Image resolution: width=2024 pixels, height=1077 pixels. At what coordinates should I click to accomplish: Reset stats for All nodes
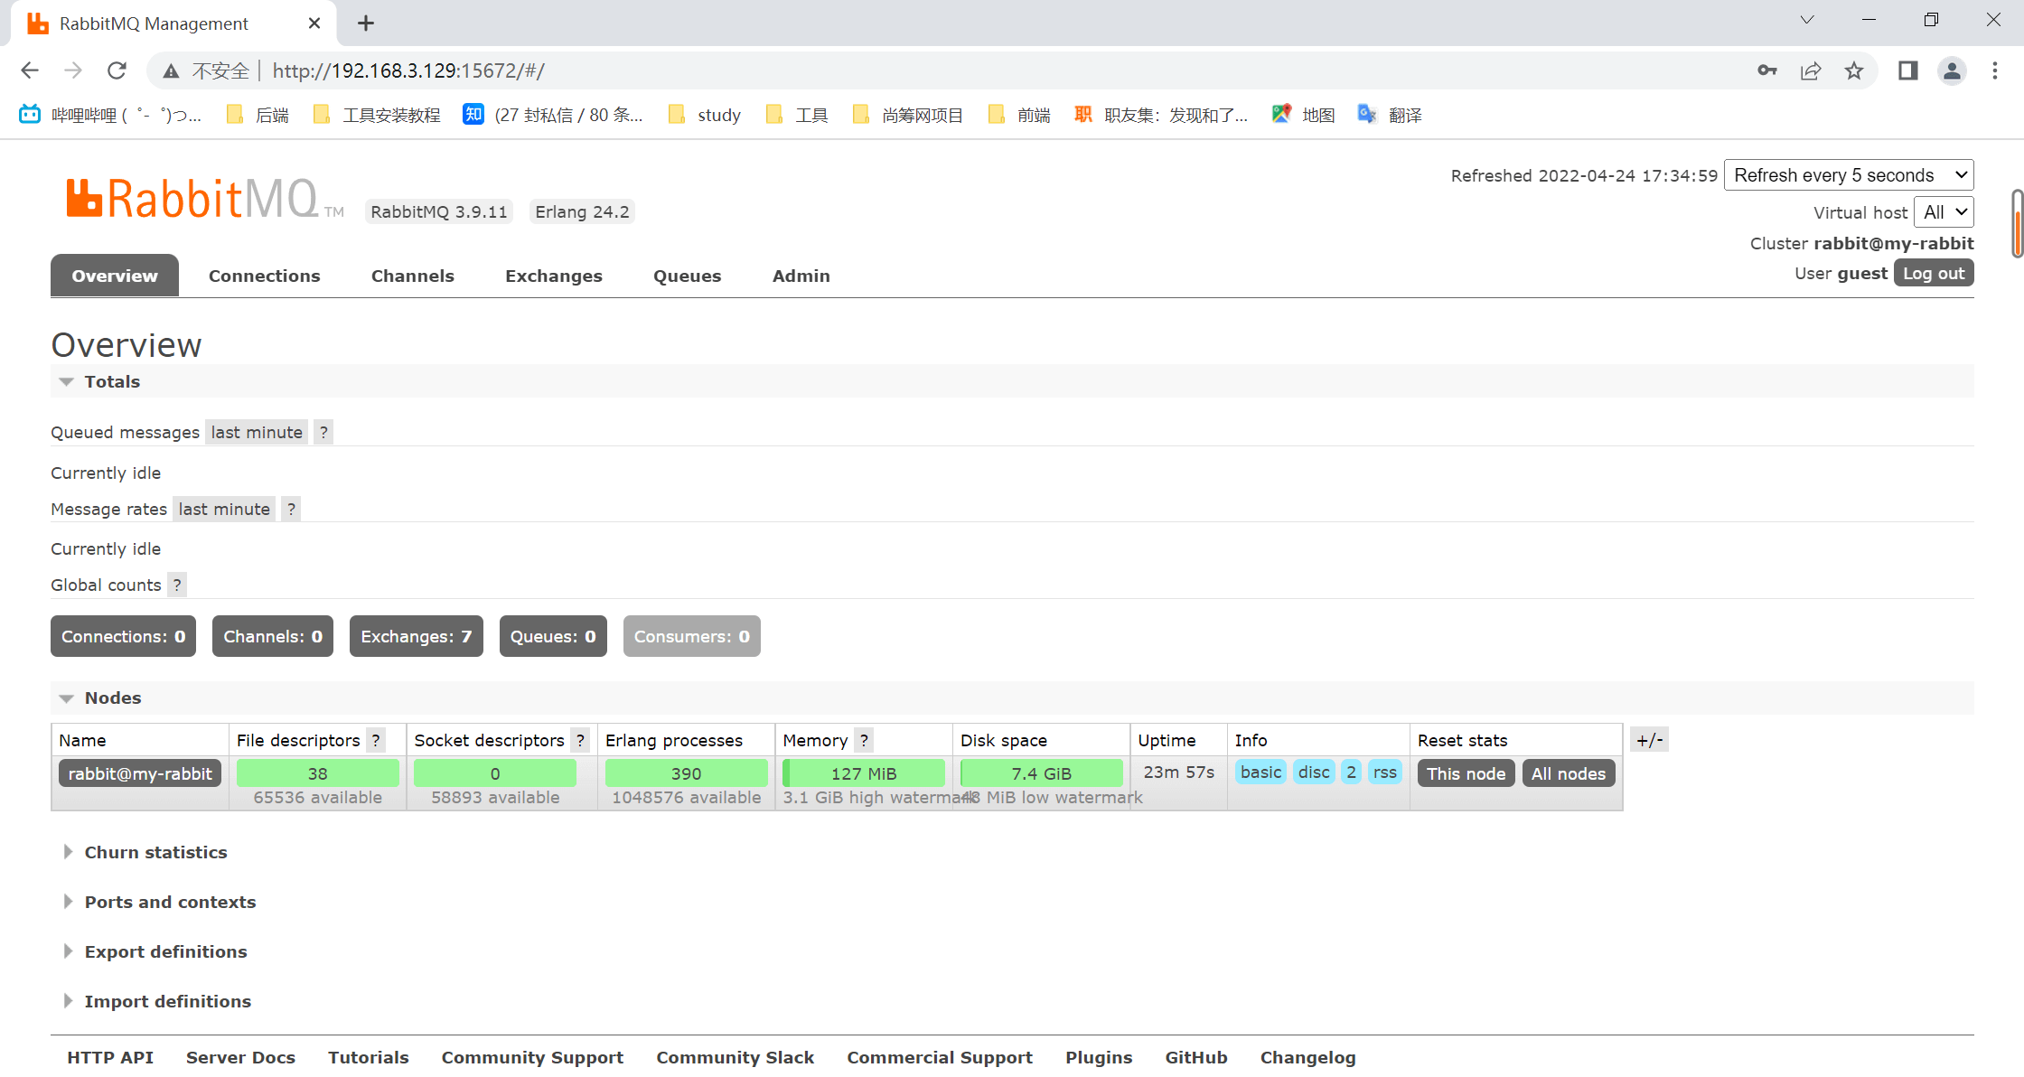click(1569, 773)
